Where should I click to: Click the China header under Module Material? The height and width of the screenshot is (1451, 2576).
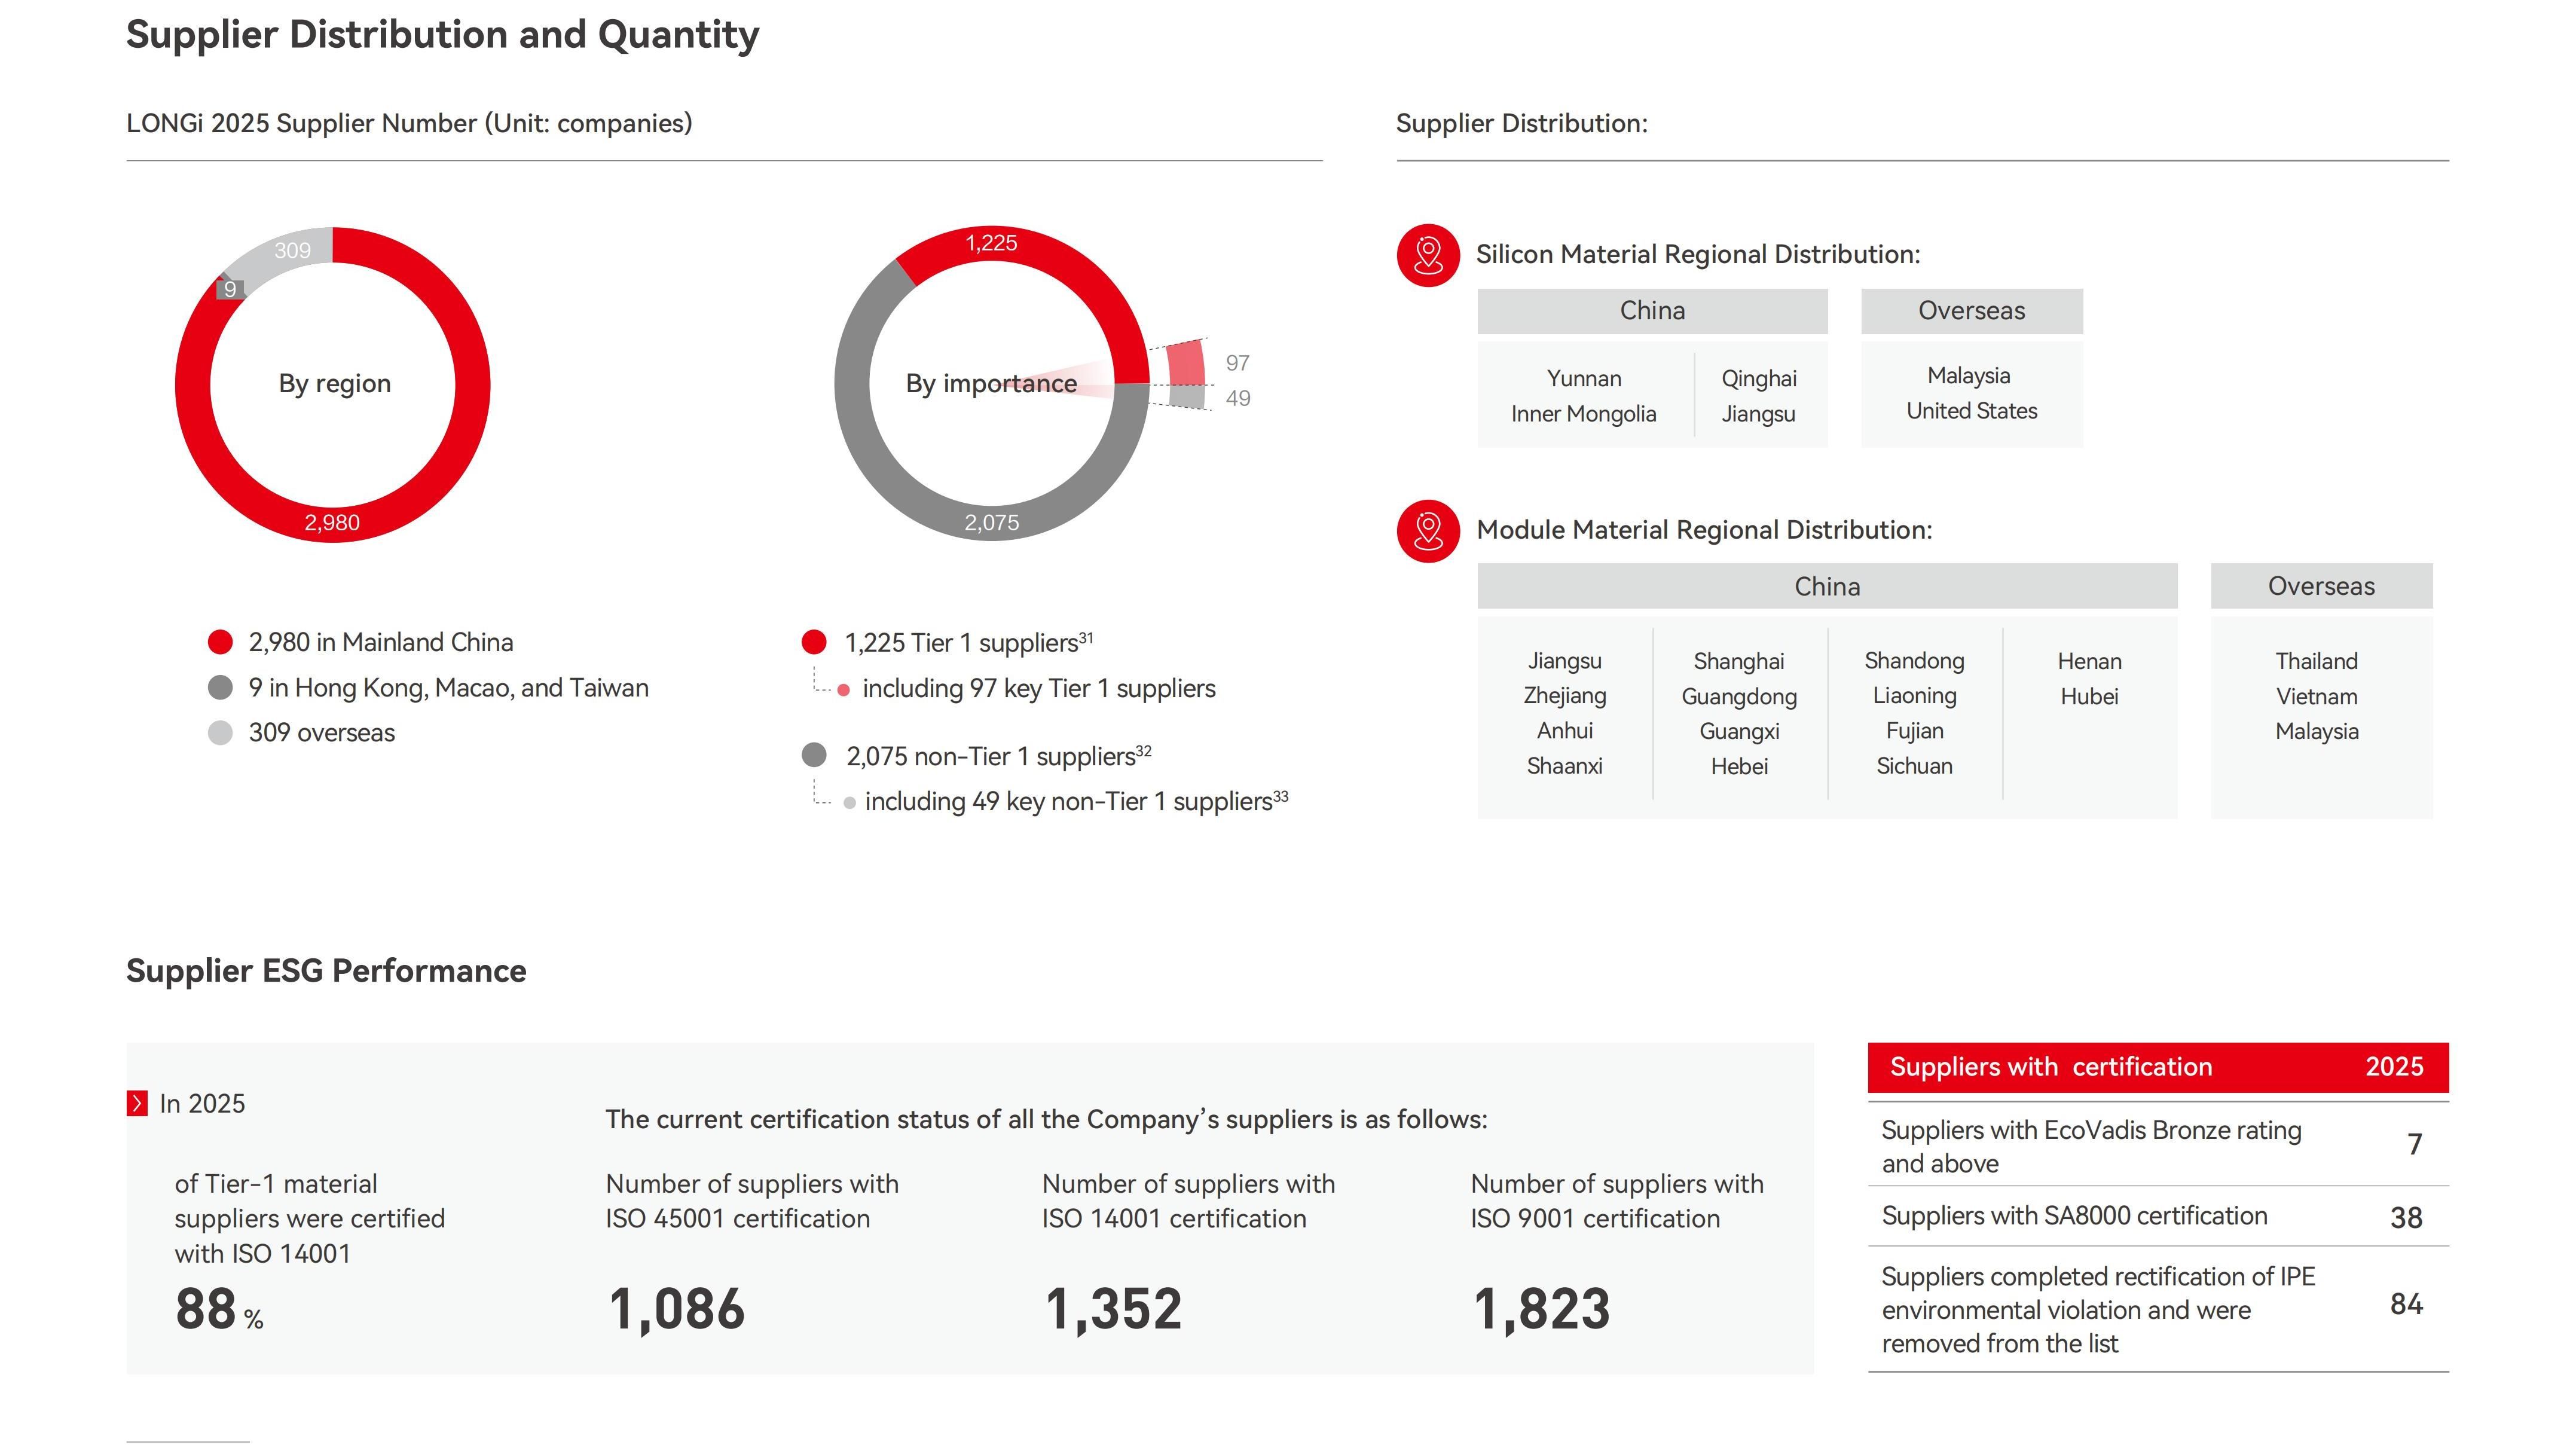[1827, 586]
